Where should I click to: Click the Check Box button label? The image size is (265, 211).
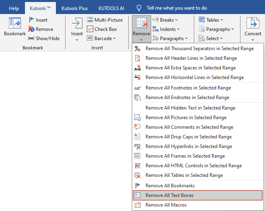(106, 29)
